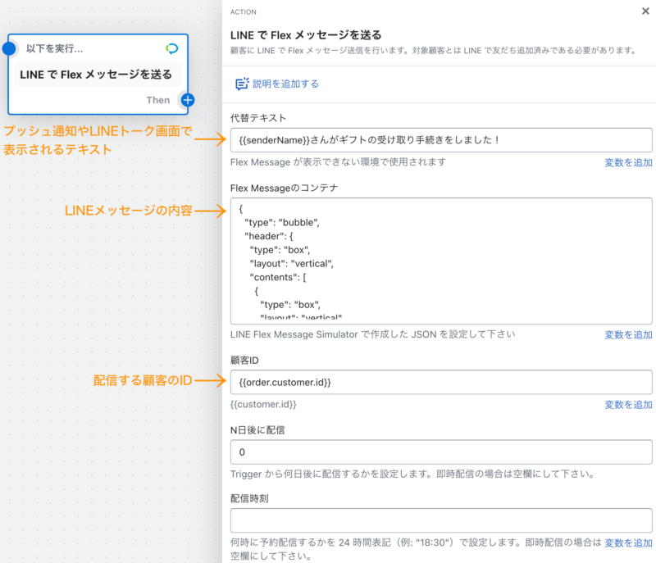Click the blue input connector dot on card
The image size is (656, 563).
tap(9, 48)
